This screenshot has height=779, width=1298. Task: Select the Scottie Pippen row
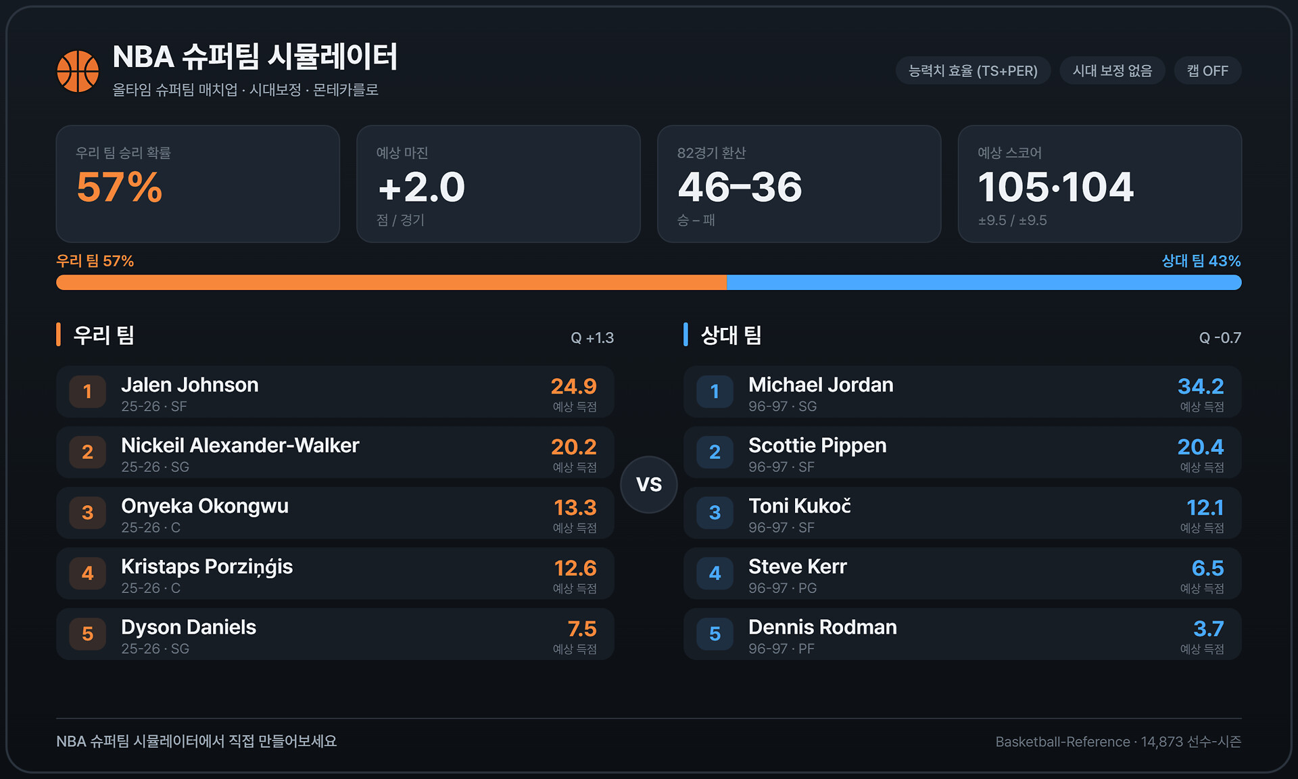point(963,452)
